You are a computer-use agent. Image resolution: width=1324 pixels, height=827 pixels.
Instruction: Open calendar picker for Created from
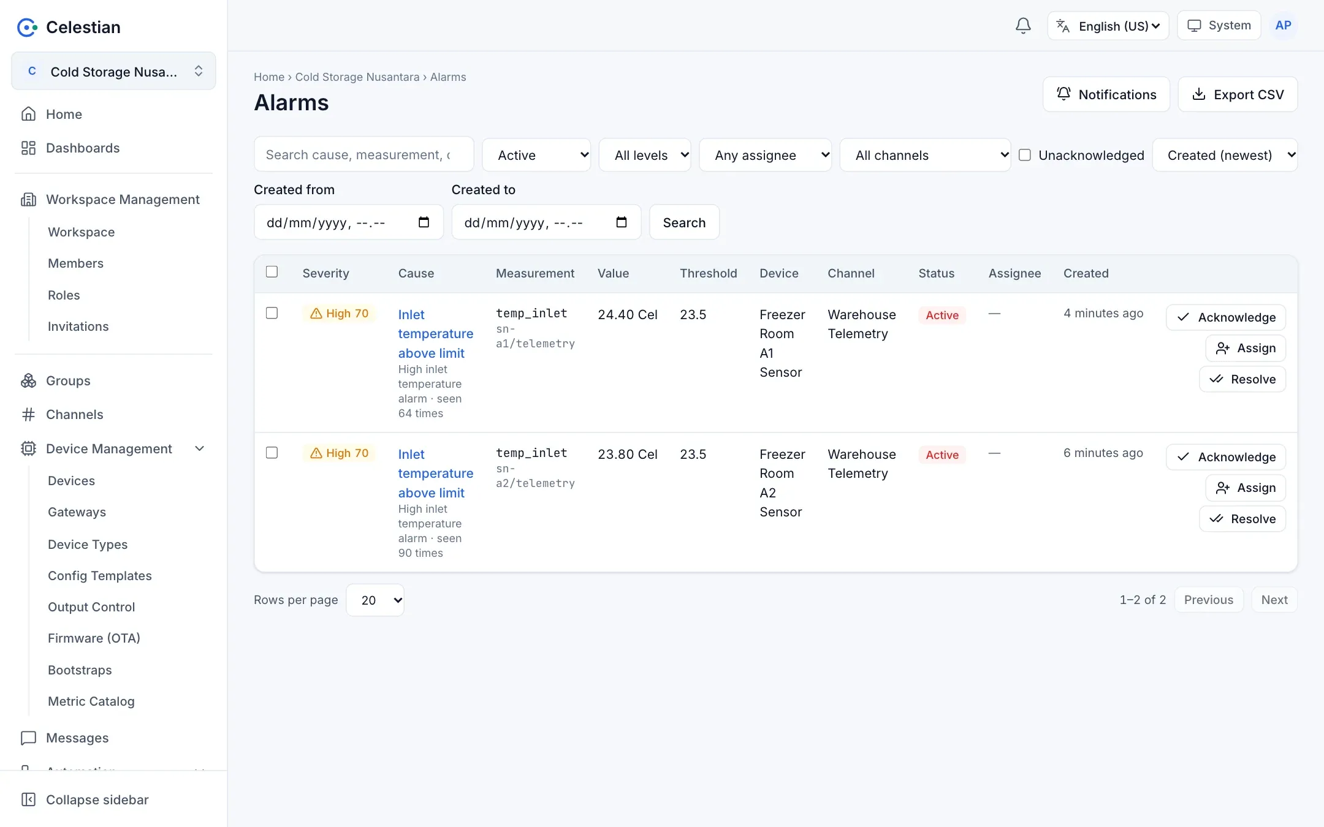[424, 222]
